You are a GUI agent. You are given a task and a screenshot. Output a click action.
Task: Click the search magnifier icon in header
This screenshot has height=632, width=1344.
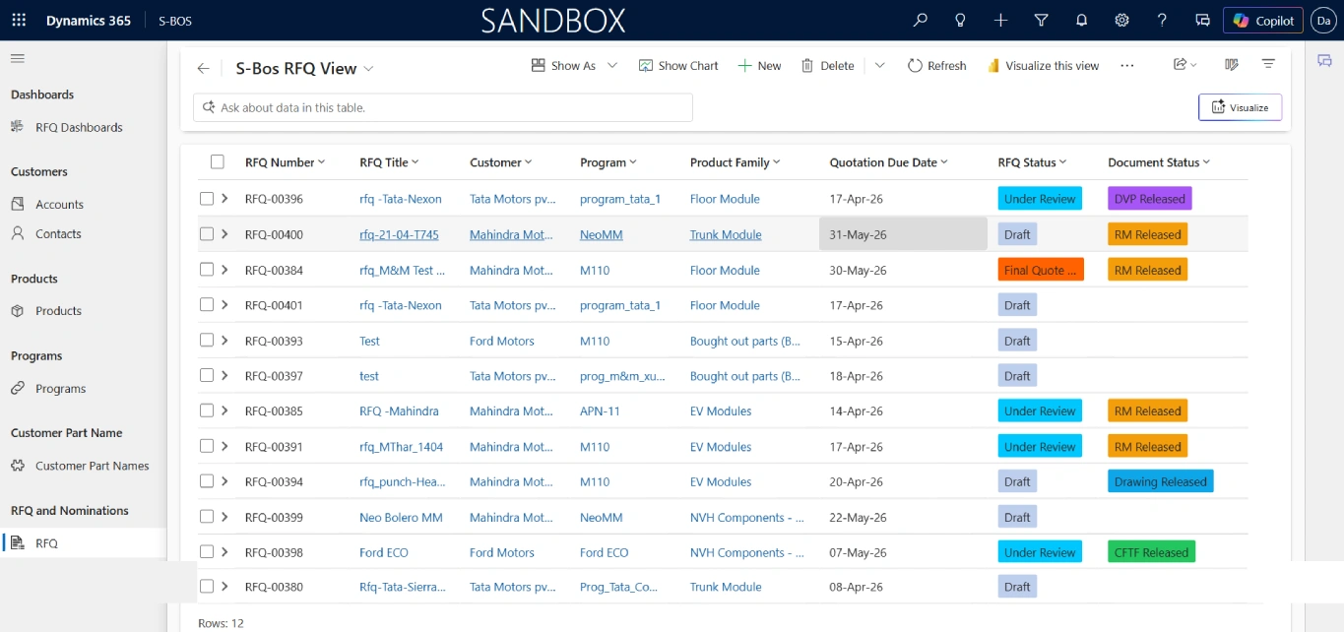[921, 20]
